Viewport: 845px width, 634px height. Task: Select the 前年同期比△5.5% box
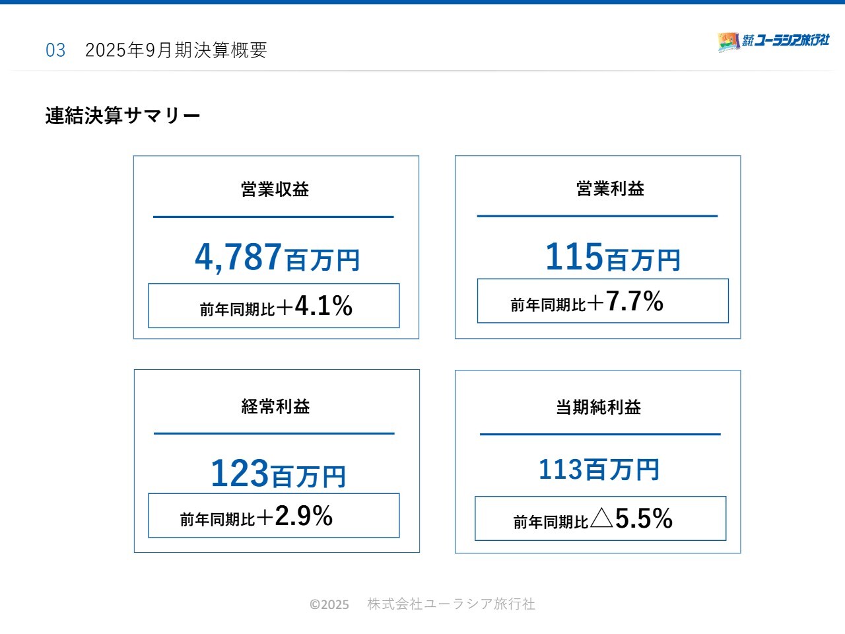[x=600, y=518]
